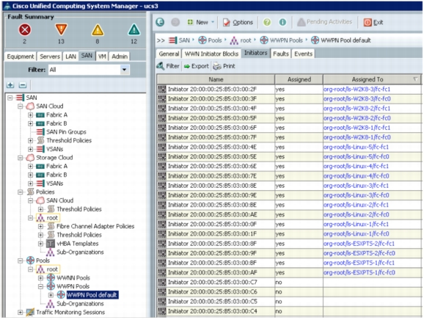Open the Options dialog
Viewport: 424px width, 320px height.
238,22
